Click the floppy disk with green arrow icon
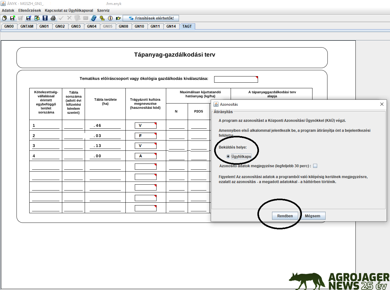The height and width of the screenshot is (290, 390). click(12, 18)
